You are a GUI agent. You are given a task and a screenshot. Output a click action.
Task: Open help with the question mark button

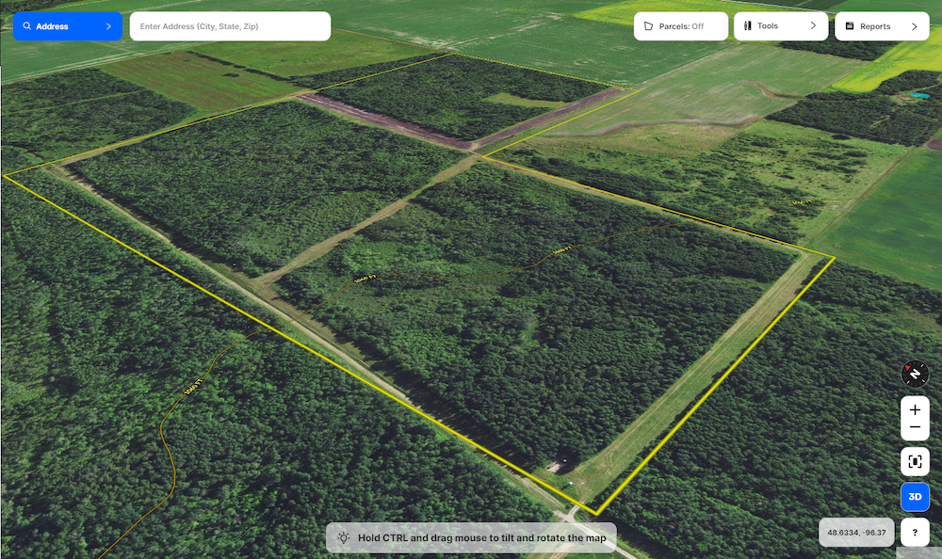pos(915,533)
